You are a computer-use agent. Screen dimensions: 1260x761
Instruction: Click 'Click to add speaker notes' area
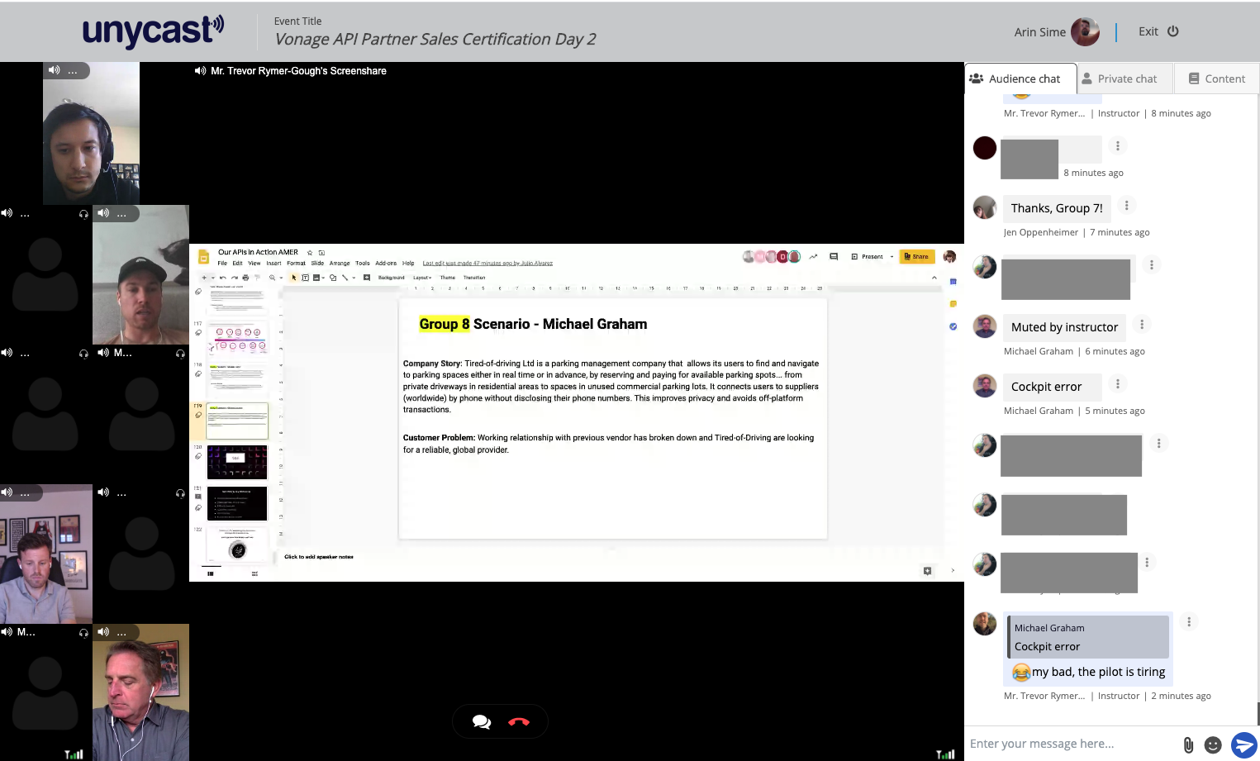(x=319, y=557)
